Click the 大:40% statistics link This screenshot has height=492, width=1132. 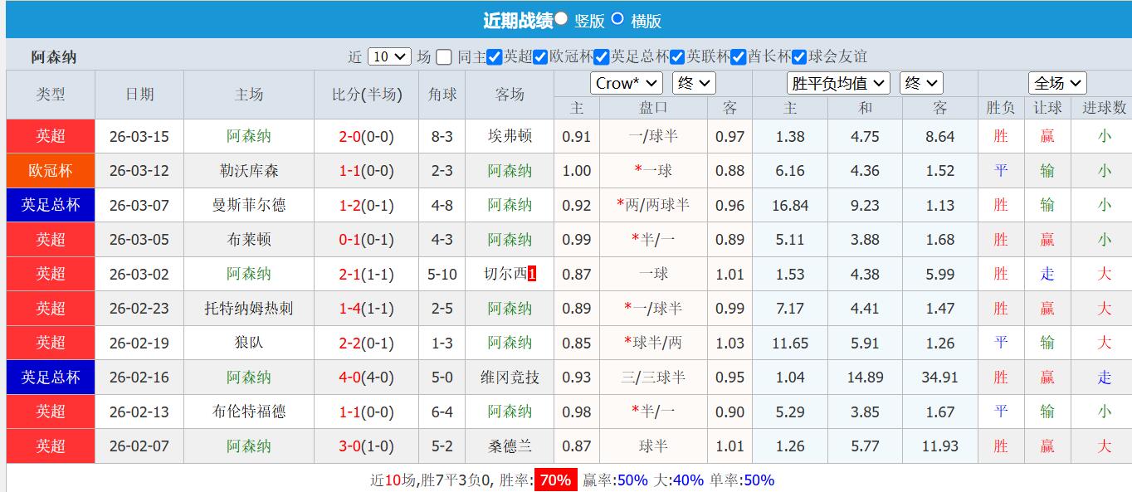coord(682,480)
